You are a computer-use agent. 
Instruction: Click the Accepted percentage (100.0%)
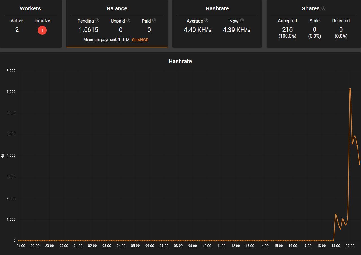pos(287,36)
